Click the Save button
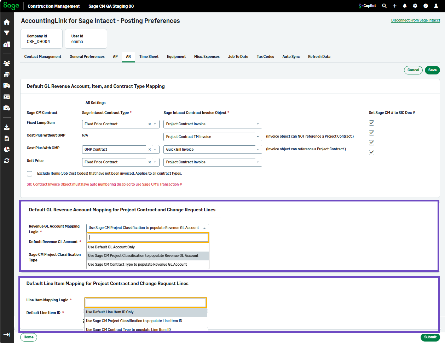 pyautogui.click(x=432, y=70)
